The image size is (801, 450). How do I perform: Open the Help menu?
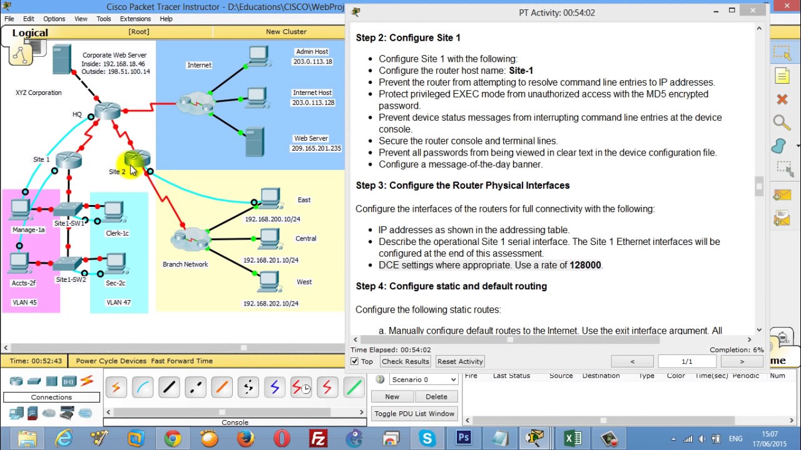pos(166,19)
